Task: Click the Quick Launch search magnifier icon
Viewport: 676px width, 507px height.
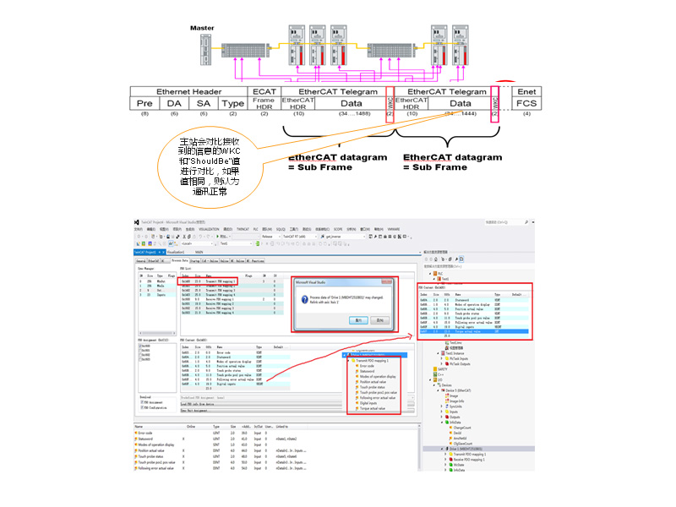Action: [x=526, y=222]
